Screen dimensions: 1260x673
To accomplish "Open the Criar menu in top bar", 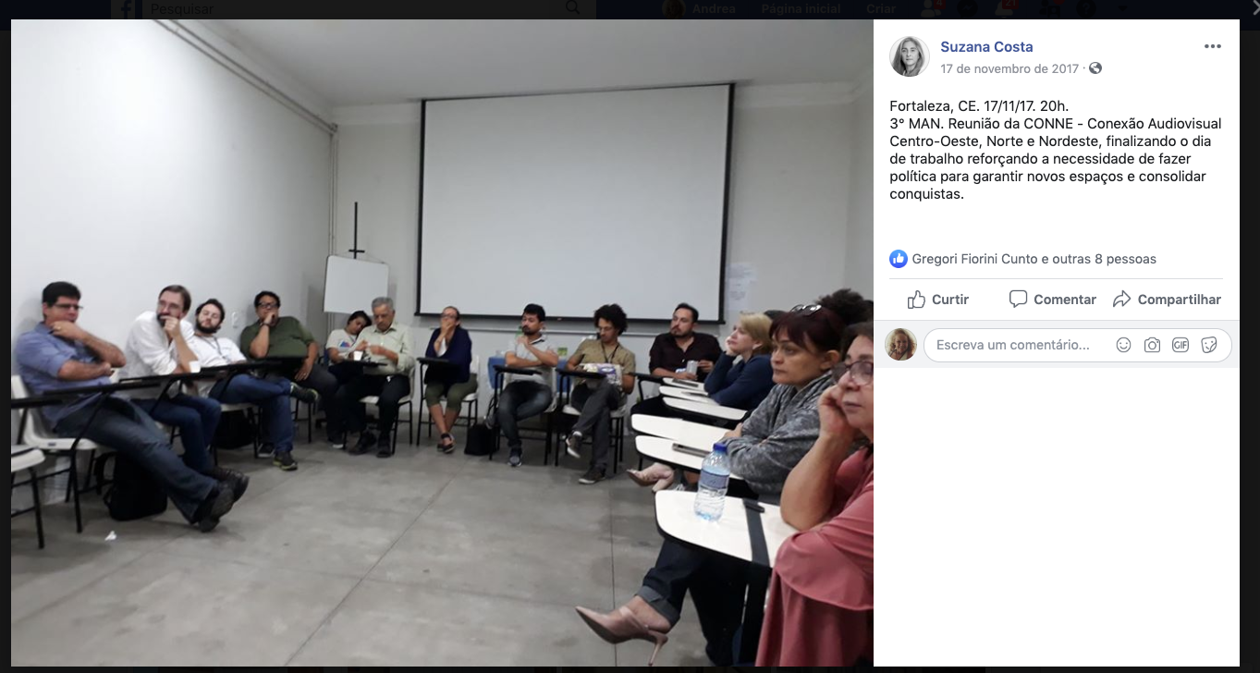I will (x=882, y=8).
